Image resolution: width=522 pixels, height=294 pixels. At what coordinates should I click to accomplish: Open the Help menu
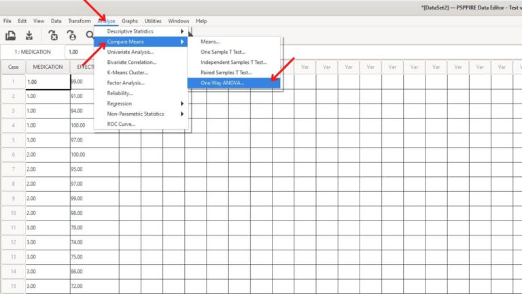click(201, 21)
